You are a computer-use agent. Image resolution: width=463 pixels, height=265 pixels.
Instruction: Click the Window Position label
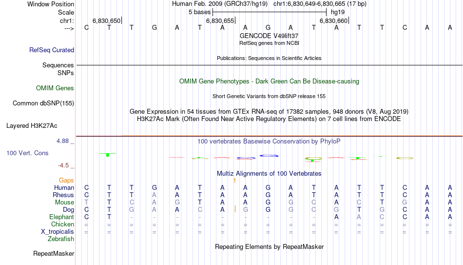coord(51,4)
